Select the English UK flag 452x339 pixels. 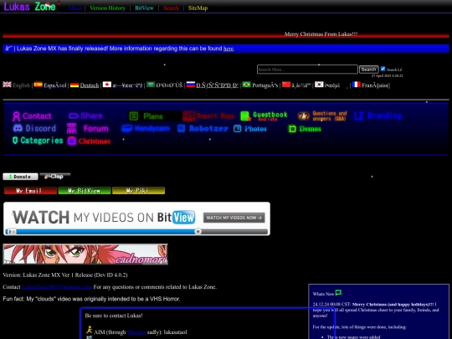click(8, 85)
